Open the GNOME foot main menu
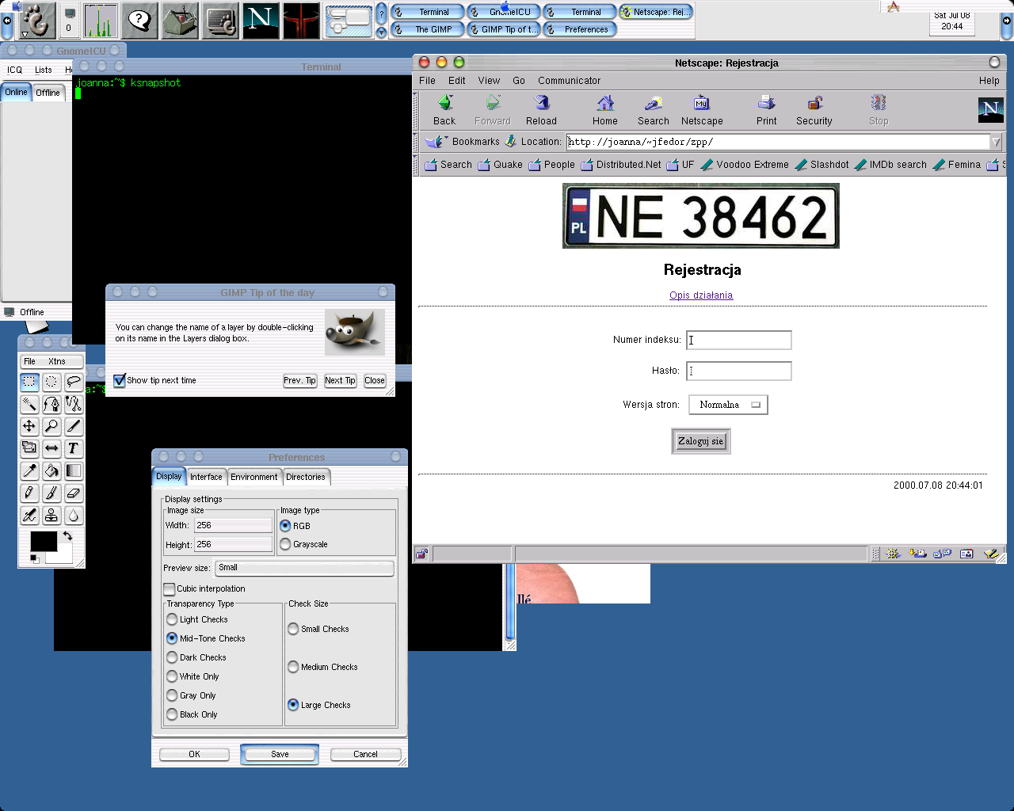This screenshot has width=1014, height=811. pyautogui.click(x=37, y=21)
